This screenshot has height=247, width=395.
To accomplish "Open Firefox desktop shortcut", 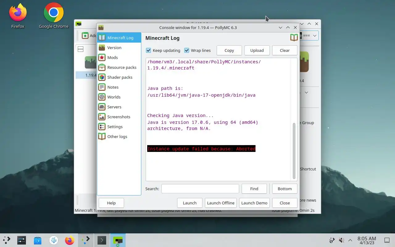I will [18, 16].
